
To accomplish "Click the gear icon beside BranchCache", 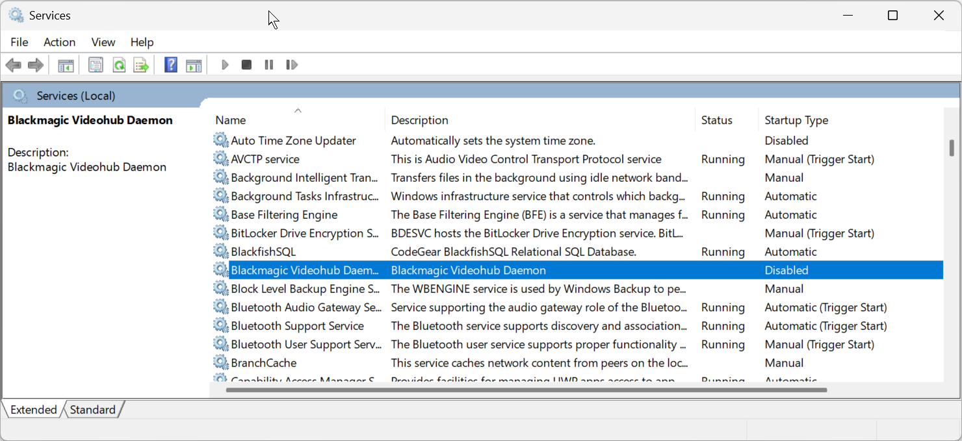I will [x=221, y=363].
